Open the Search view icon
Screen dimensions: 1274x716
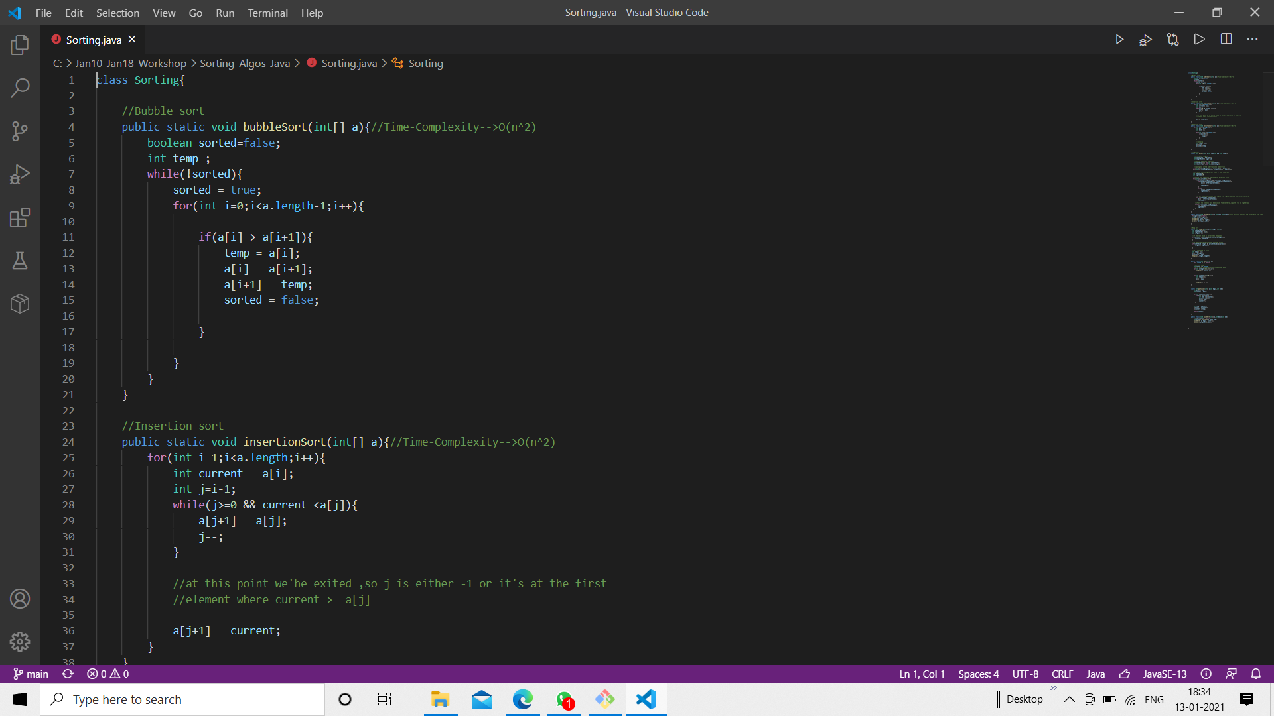20,88
